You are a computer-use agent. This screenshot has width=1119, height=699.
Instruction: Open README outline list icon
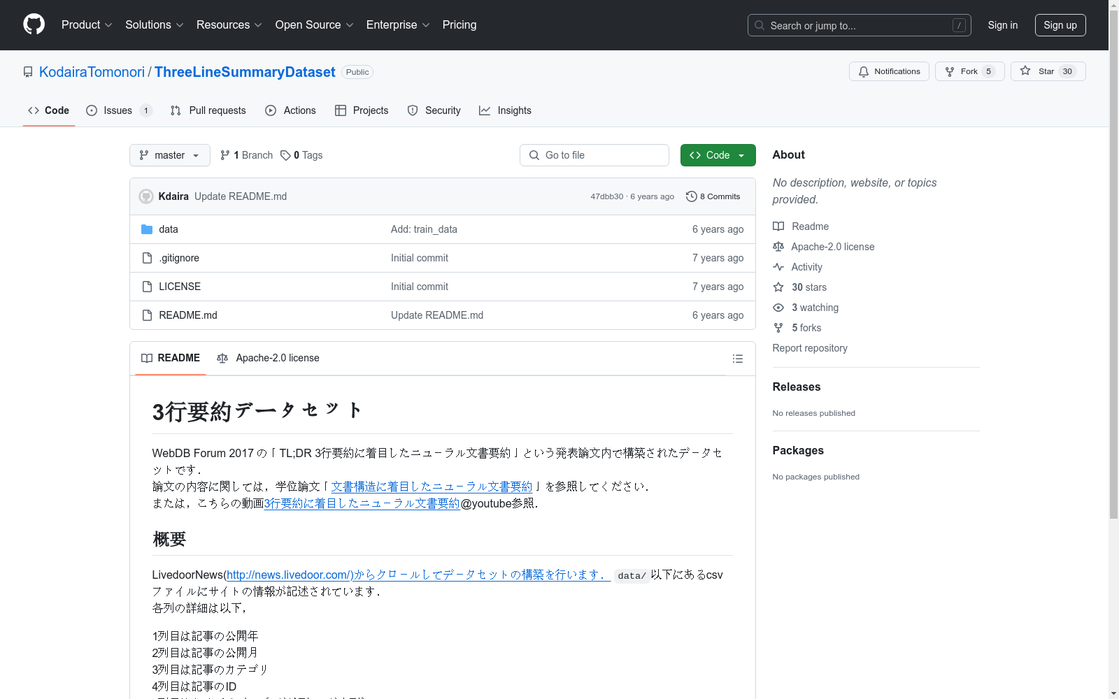tap(737, 359)
